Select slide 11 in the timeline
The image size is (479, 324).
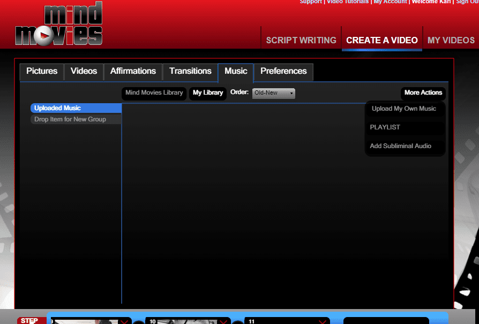click(x=287, y=321)
